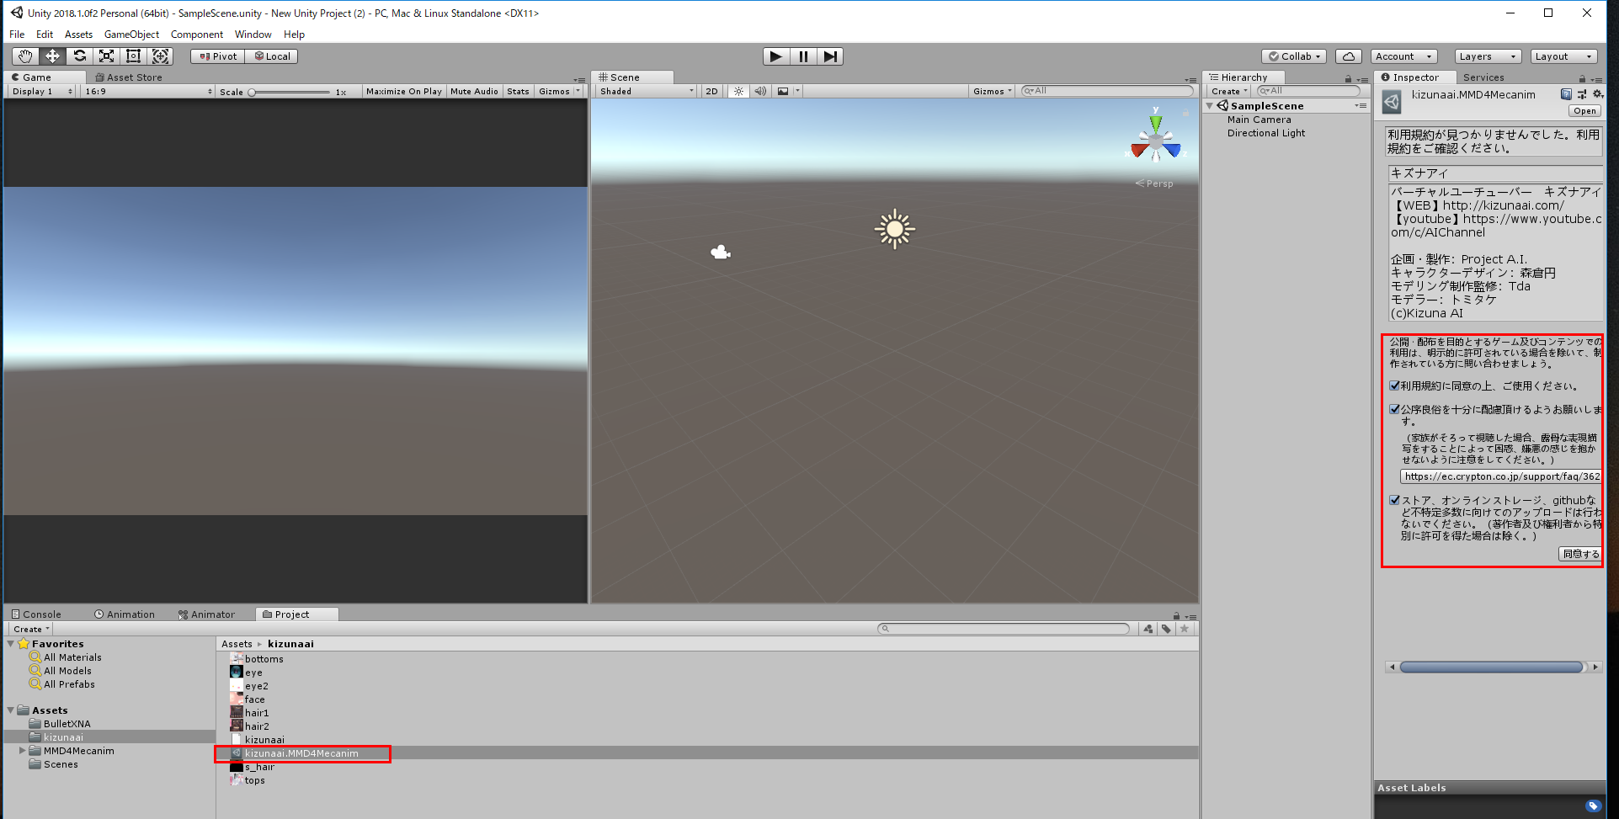Lock the Inspector panel

point(1582,78)
